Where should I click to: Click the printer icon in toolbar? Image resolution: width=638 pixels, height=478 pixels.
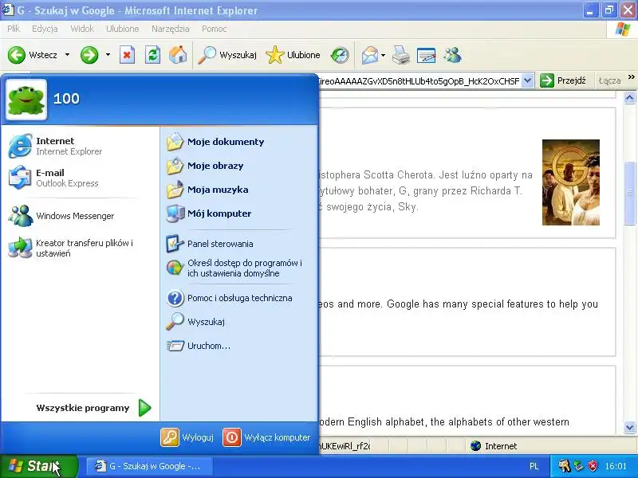(x=401, y=55)
